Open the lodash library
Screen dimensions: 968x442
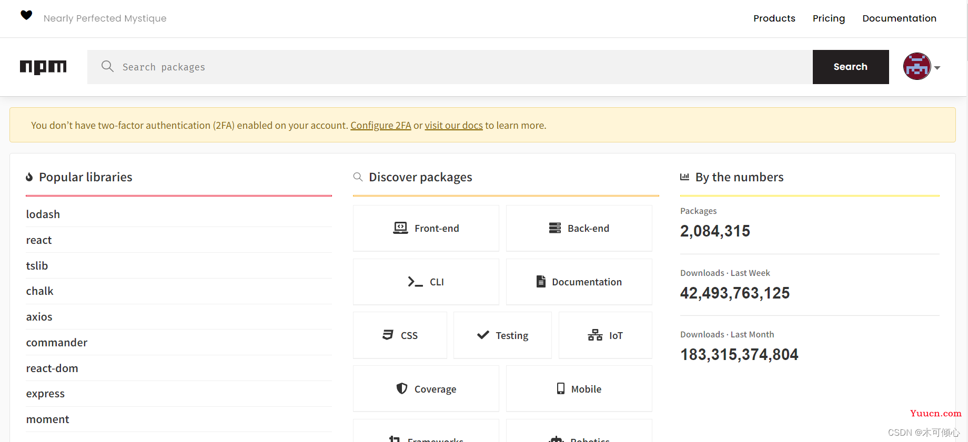(43, 214)
